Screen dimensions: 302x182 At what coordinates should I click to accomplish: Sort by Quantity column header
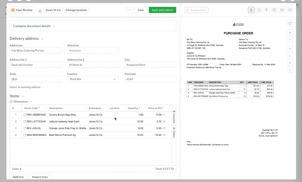(x=134, y=108)
